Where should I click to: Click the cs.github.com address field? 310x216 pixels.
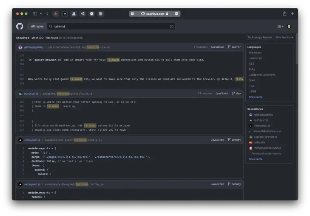[155, 14]
